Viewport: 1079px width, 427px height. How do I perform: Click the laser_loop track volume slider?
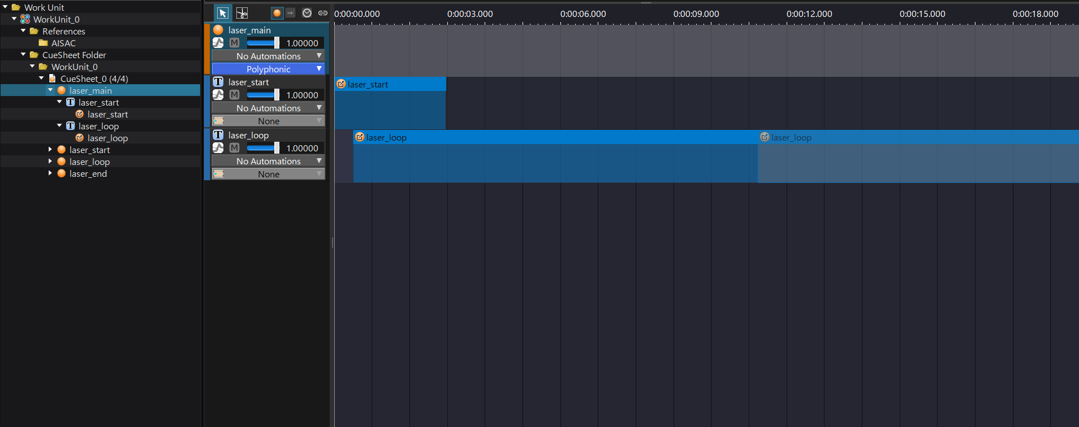click(x=263, y=148)
